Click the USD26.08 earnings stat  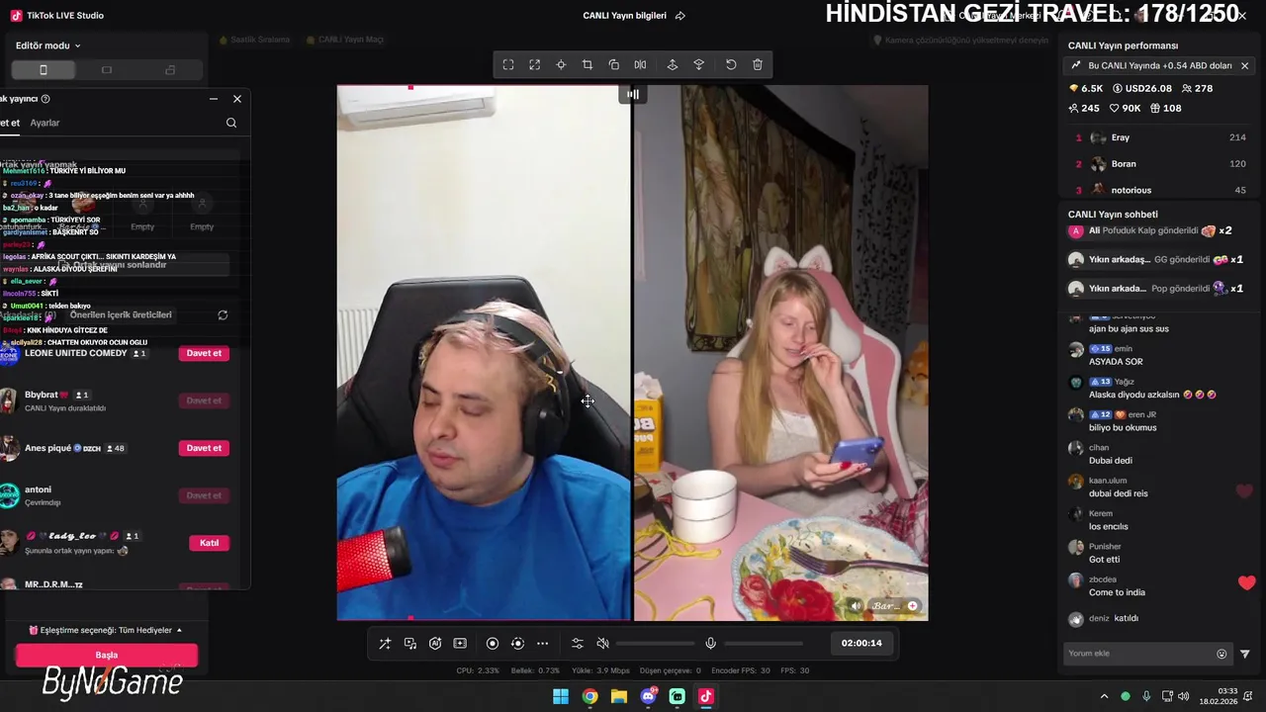tap(1143, 88)
